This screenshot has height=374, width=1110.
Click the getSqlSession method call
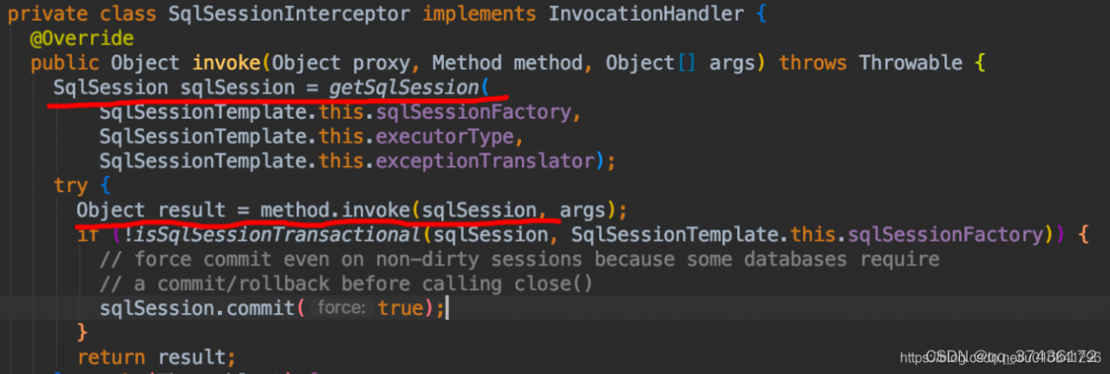[403, 87]
